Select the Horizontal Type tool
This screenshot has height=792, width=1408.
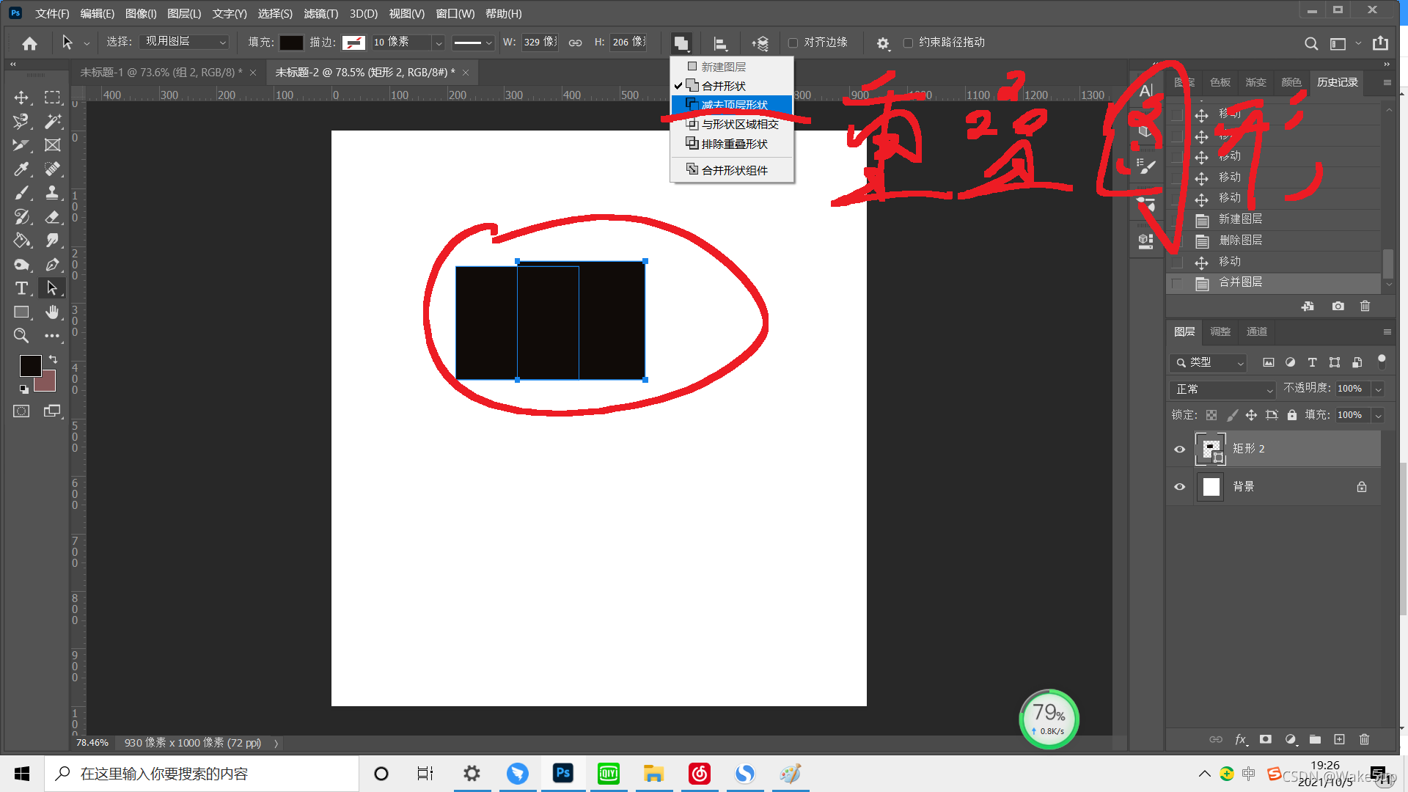tap(21, 288)
